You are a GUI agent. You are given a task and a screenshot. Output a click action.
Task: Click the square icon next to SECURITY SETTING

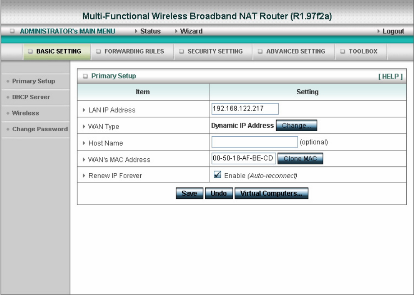(x=181, y=51)
